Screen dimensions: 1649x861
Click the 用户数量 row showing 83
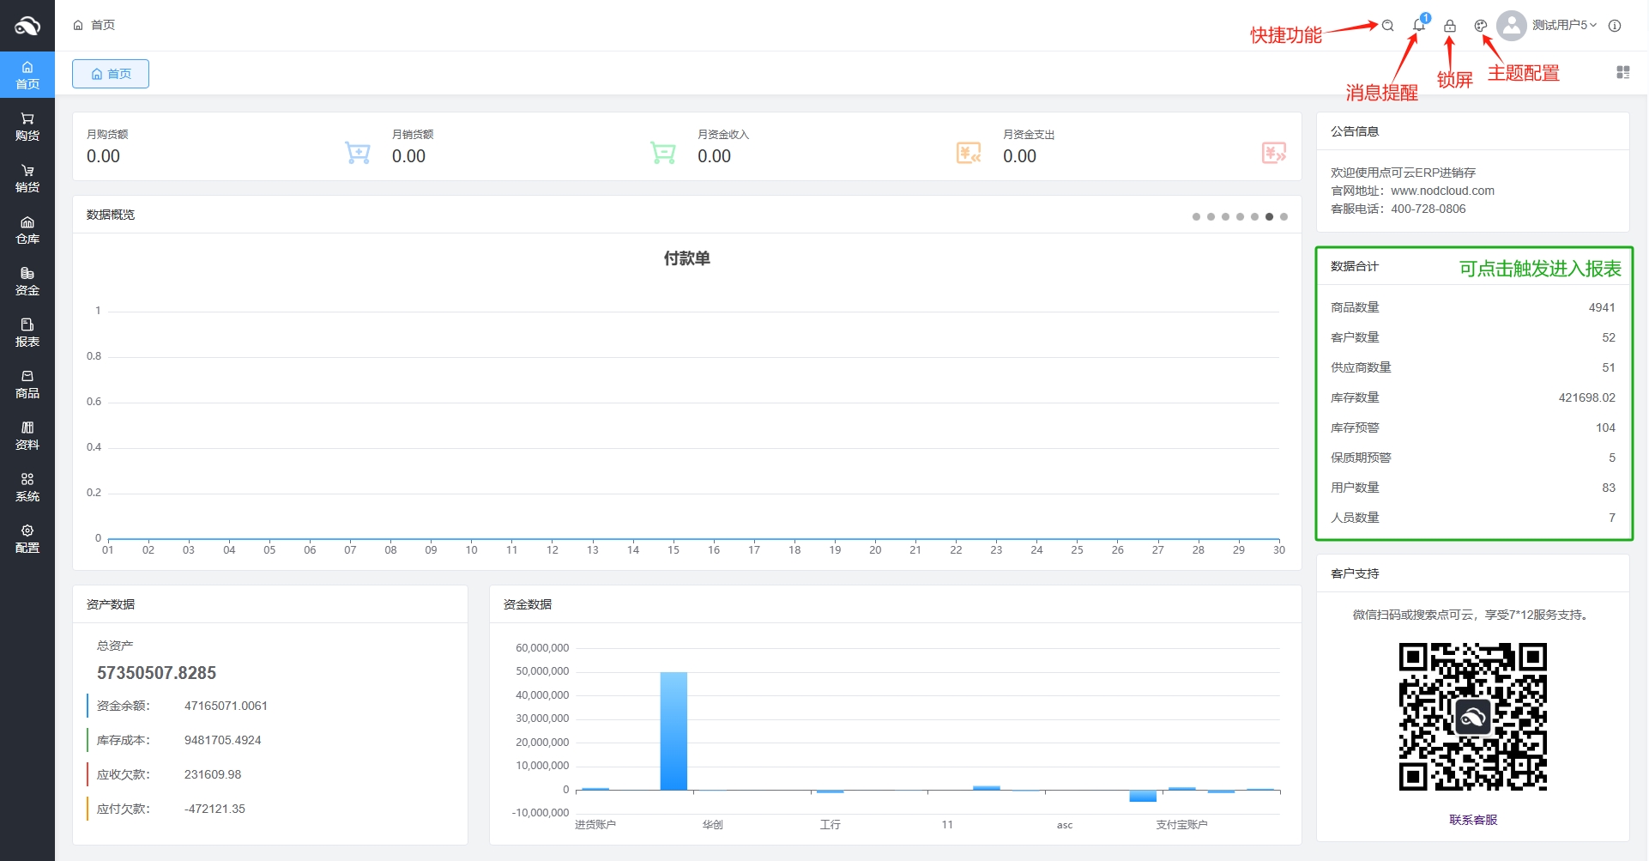(x=1473, y=488)
